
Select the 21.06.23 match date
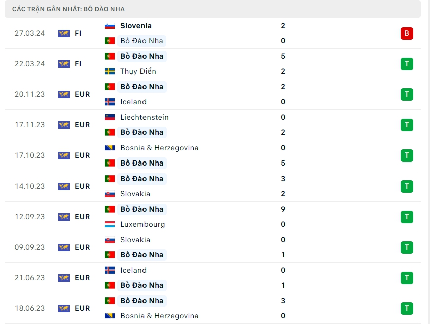30,278
